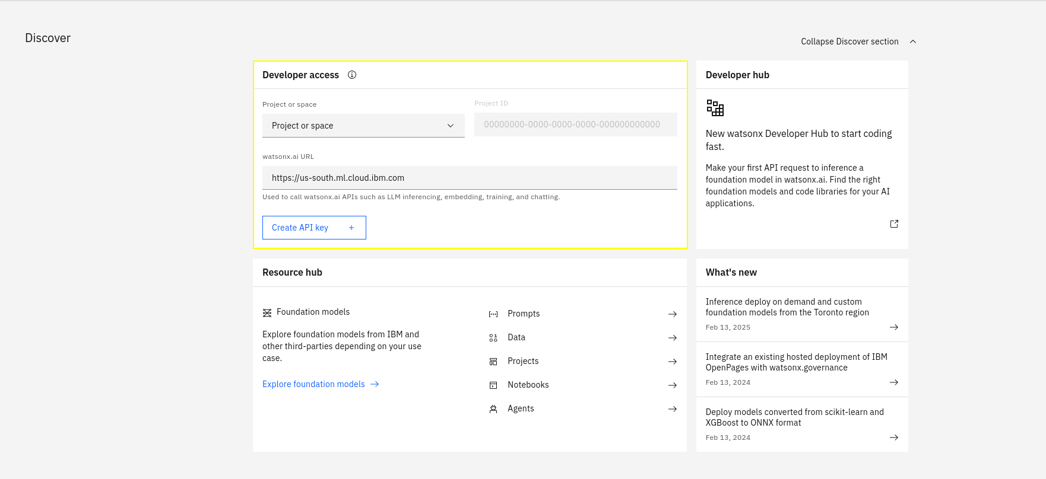Click the Discover section heading

click(x=48, y=38)
